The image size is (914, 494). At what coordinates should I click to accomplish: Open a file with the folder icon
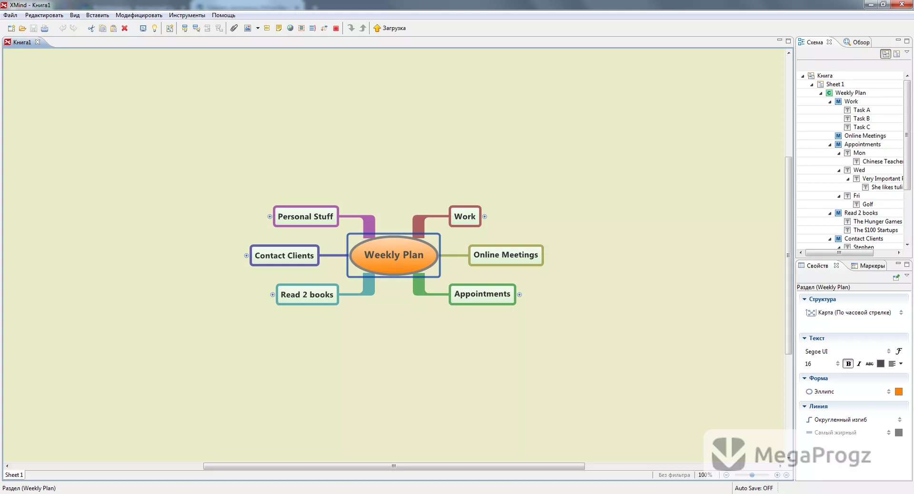[x=22, y=28]
